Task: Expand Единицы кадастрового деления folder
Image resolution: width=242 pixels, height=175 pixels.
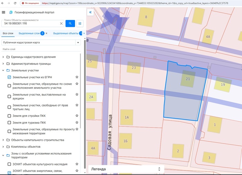Action: 3,57
